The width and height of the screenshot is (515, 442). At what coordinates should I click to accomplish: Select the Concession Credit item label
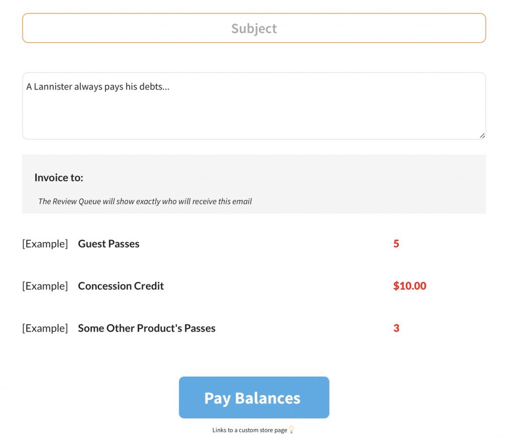(121, 286)
